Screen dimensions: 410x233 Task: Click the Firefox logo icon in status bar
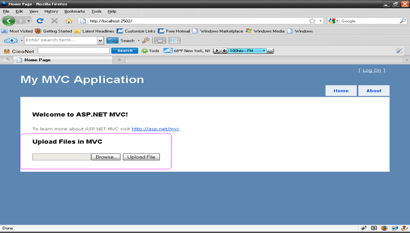384,228
